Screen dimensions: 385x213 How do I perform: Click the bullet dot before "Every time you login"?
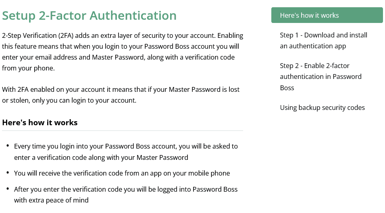coord(8,146)
